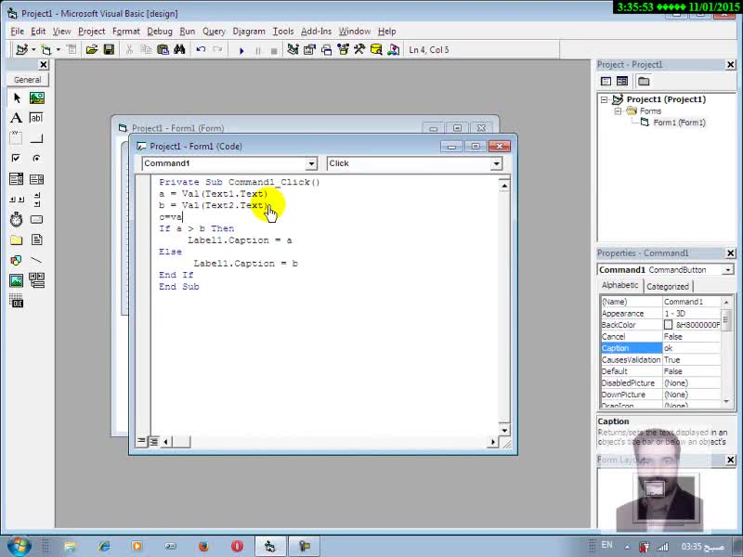The image size is (743, 557).
Task: Click the Paste clipboard icon in the toolbar
Action: pos(163,49)
